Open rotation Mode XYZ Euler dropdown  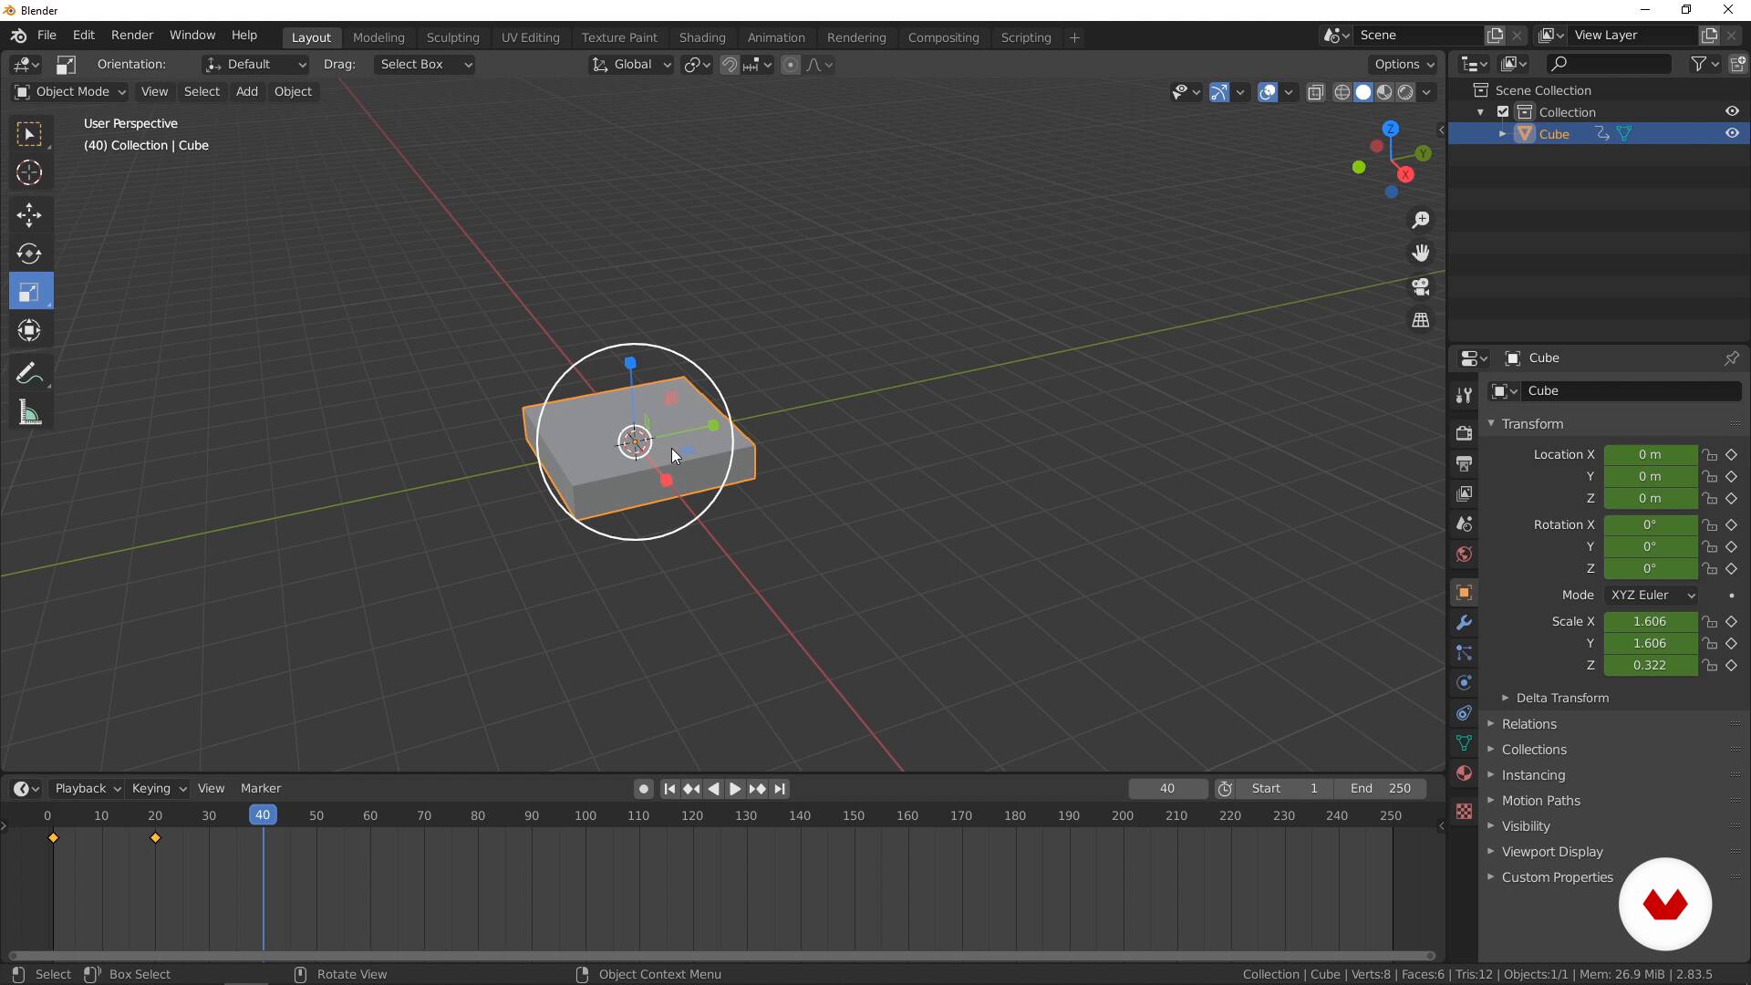1651,595
